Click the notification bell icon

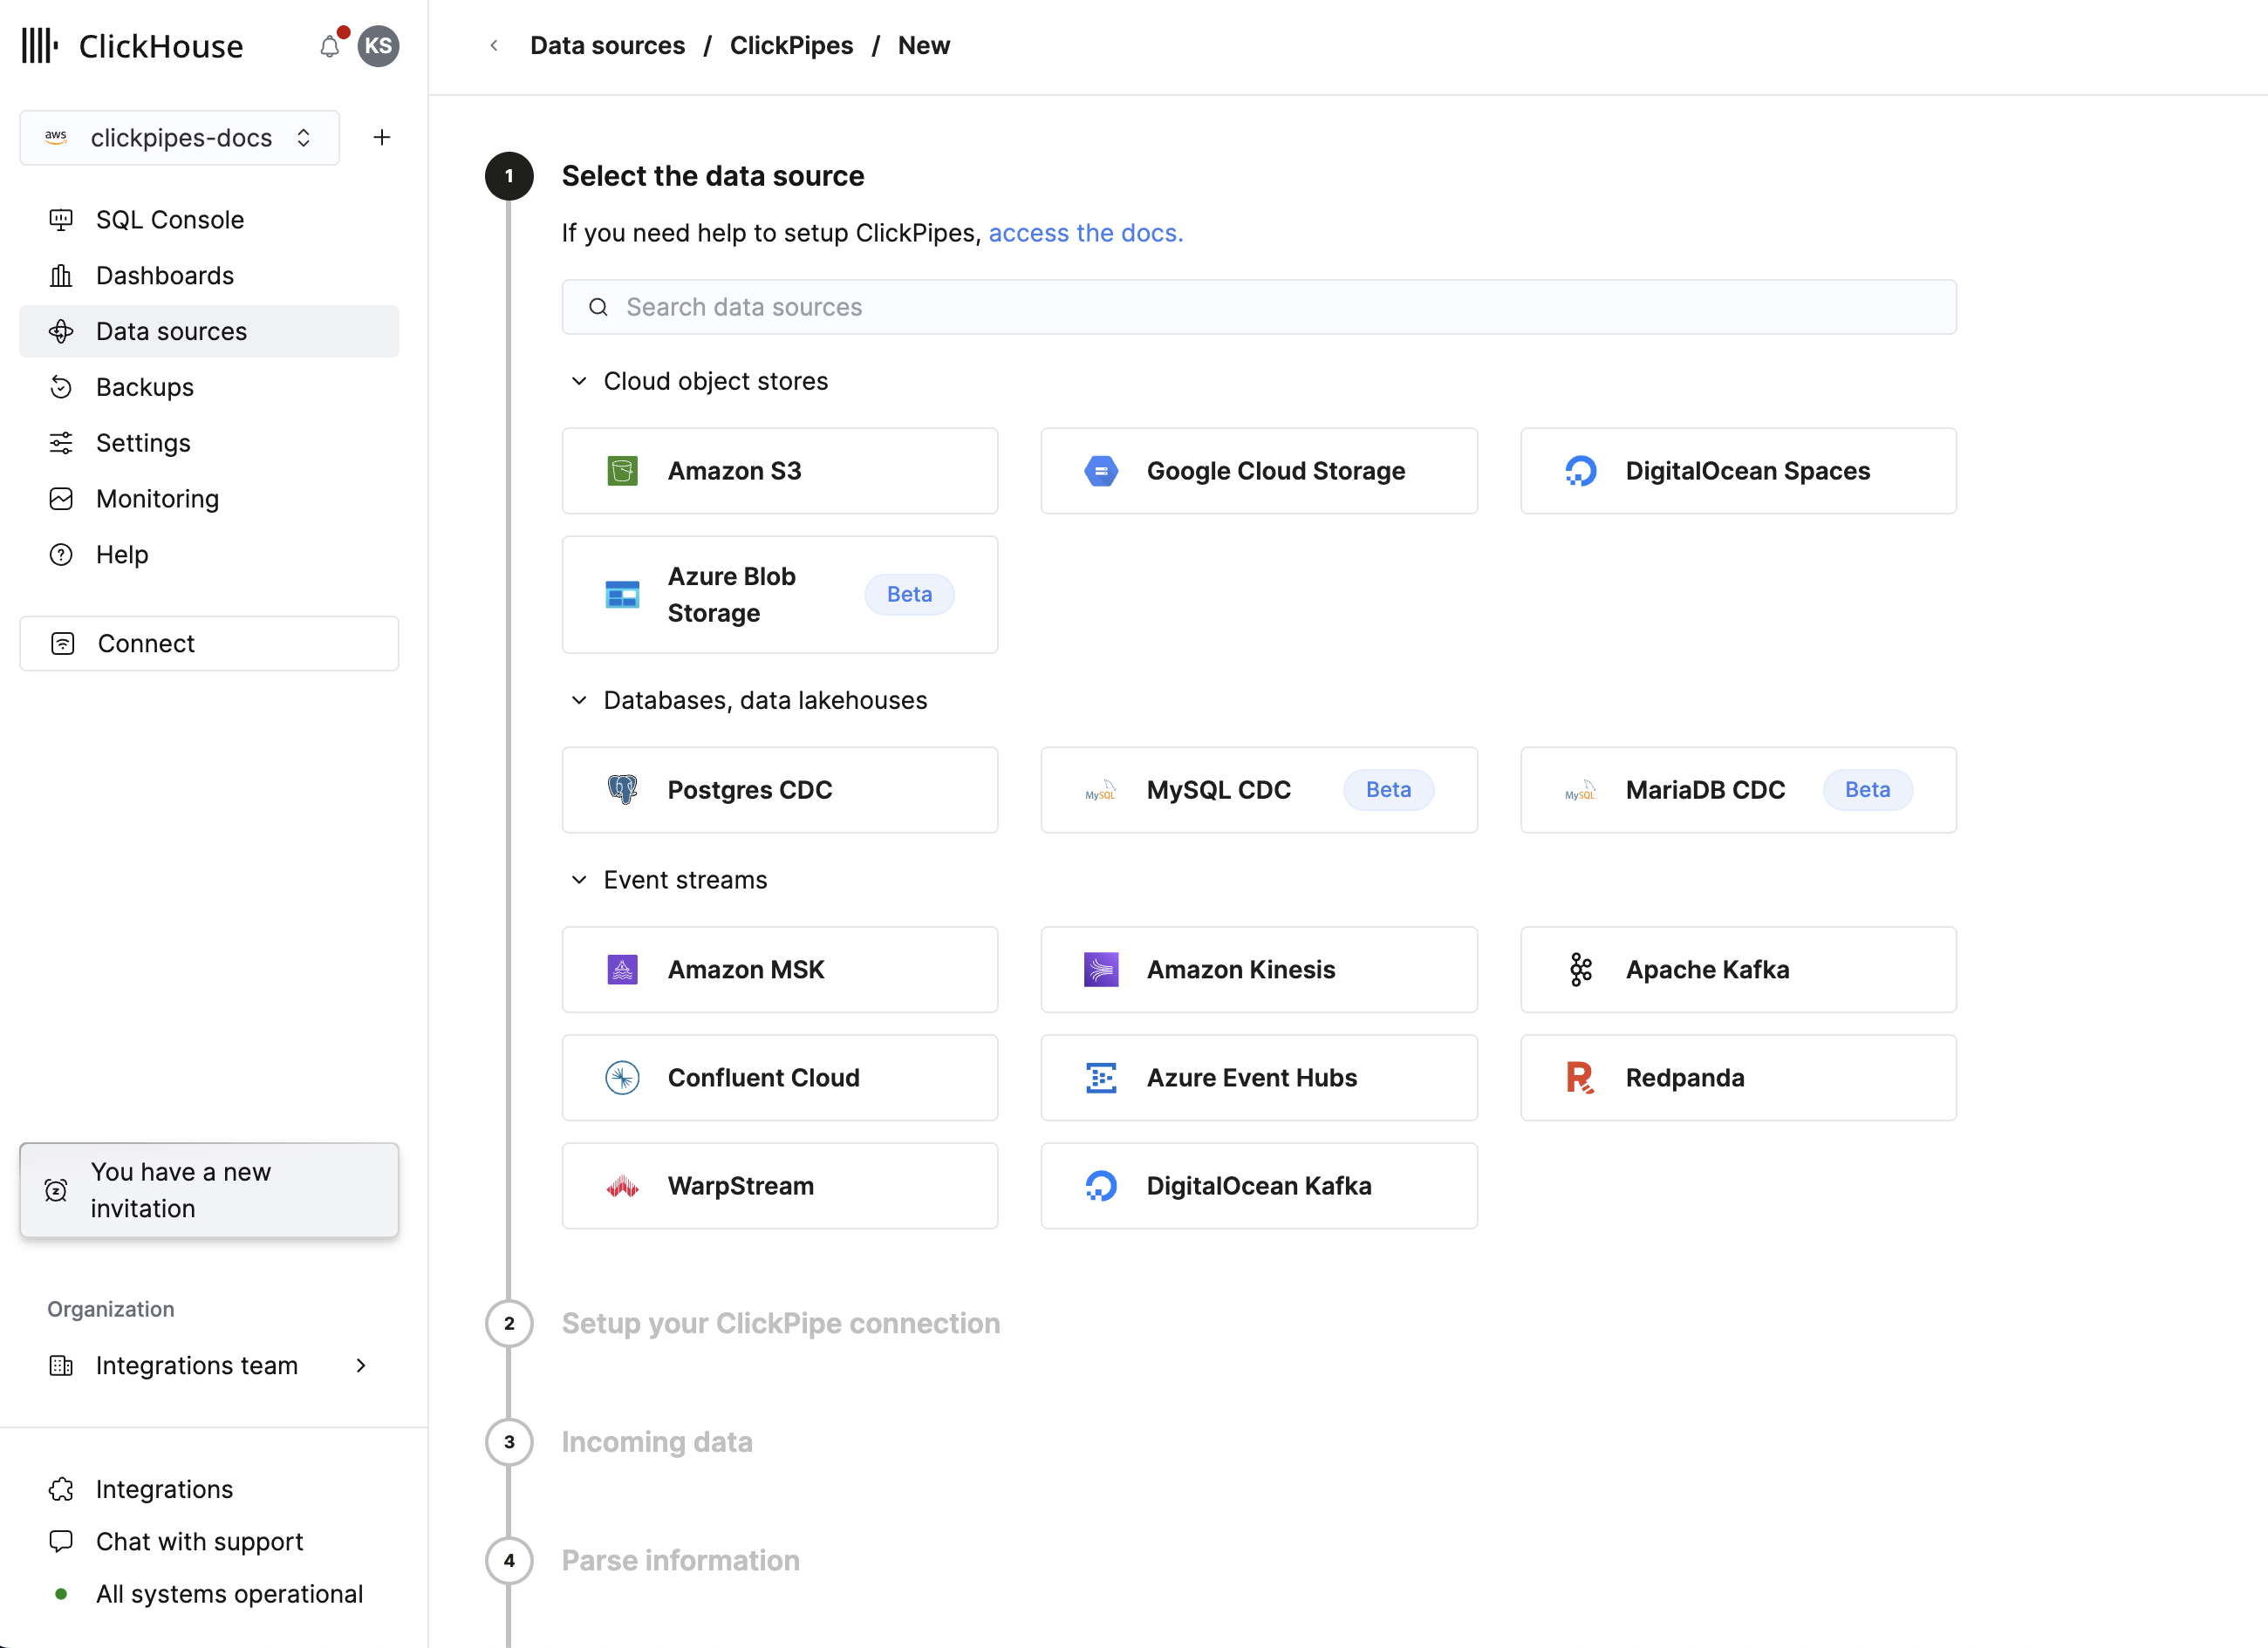point(329,45)
